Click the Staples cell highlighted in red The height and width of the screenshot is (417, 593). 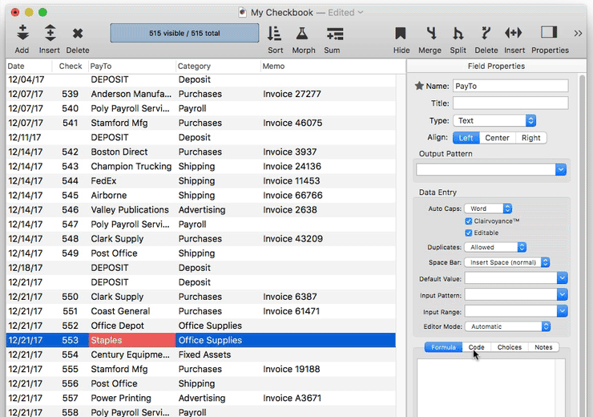[x=132, y=340]
